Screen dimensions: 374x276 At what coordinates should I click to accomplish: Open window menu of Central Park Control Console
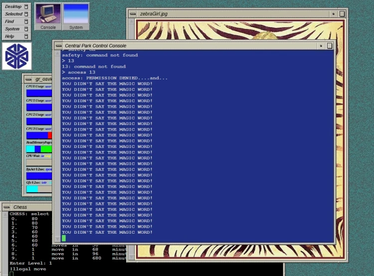(x=58, y=46)
